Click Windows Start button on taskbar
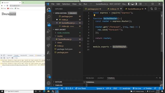This screenshot has height=93, width=165. coord(2,91)
